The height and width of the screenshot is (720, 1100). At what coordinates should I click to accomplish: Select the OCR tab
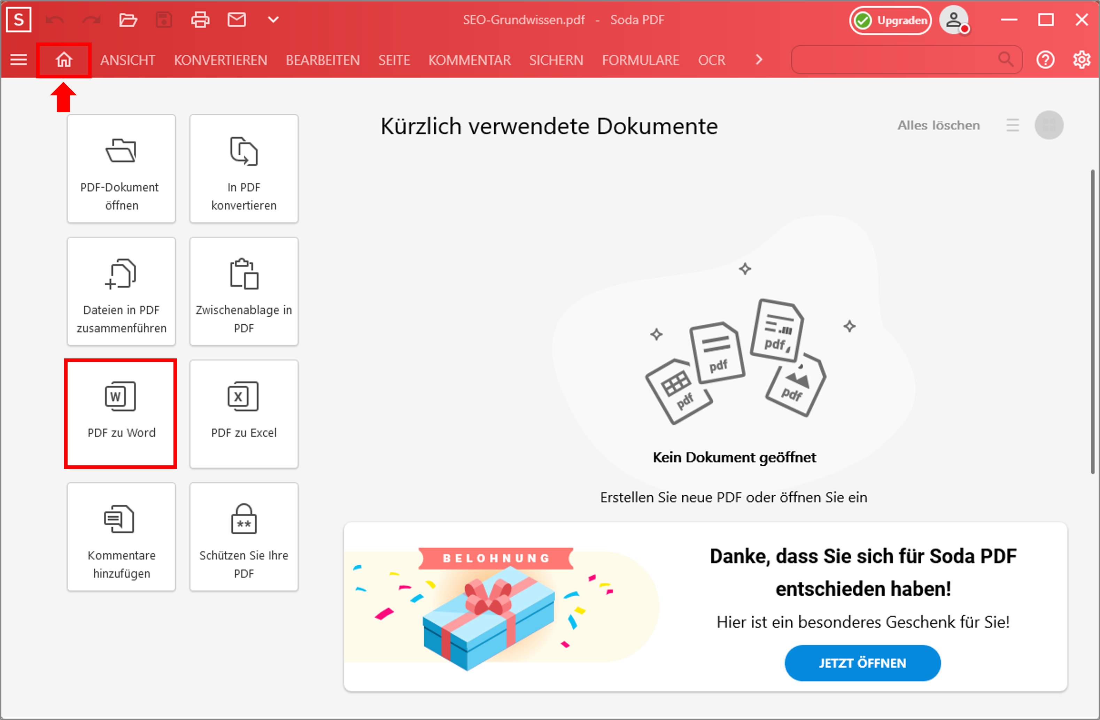[x=712, y=60]
